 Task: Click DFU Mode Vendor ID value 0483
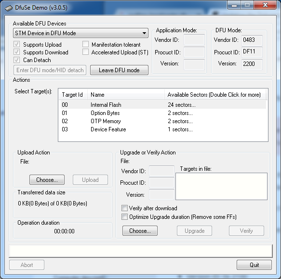(x=252, y=40)
